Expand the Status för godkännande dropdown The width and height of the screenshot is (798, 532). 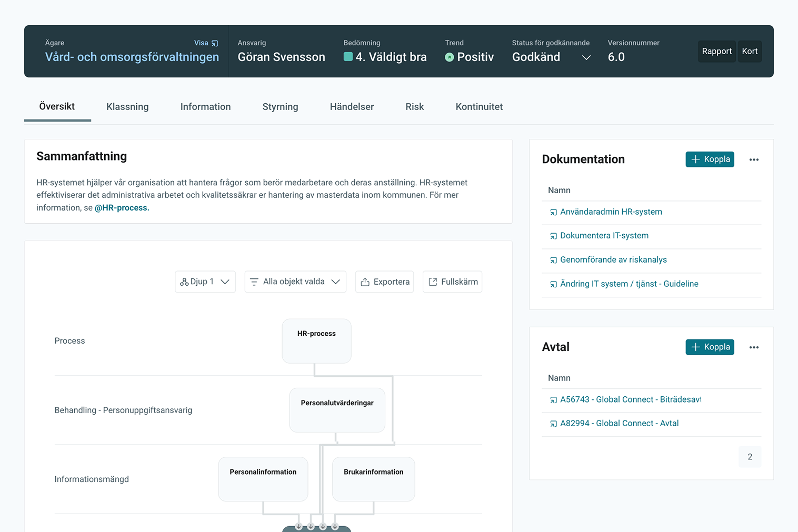click(x=586, y=57)
